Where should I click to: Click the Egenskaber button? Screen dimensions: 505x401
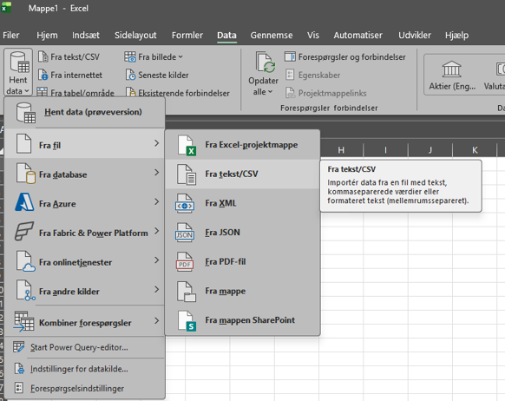[312, 75]
